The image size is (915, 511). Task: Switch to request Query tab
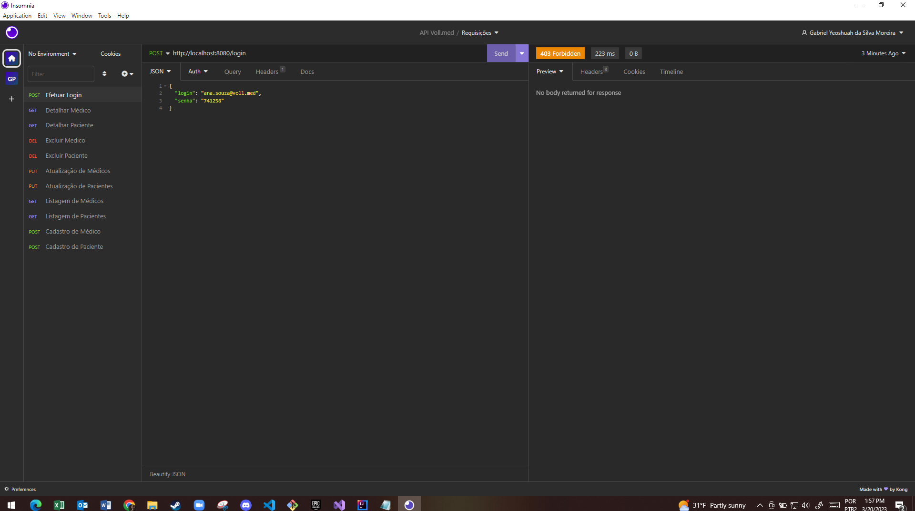pos(233,72)
